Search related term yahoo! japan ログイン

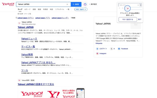(26, 18)
